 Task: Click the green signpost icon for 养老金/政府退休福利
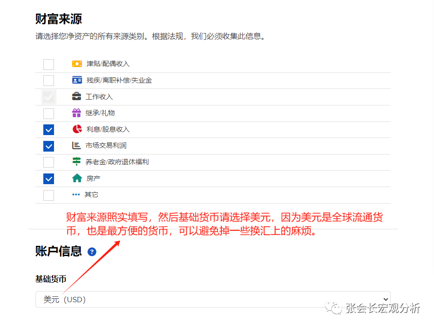coord(76,162)
